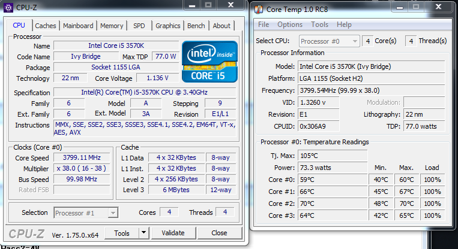Image resolution: width=458 pixels, height=249 pixels.
Task: Click the Tools button in CPU-Z
Action: tap(122, 233)
